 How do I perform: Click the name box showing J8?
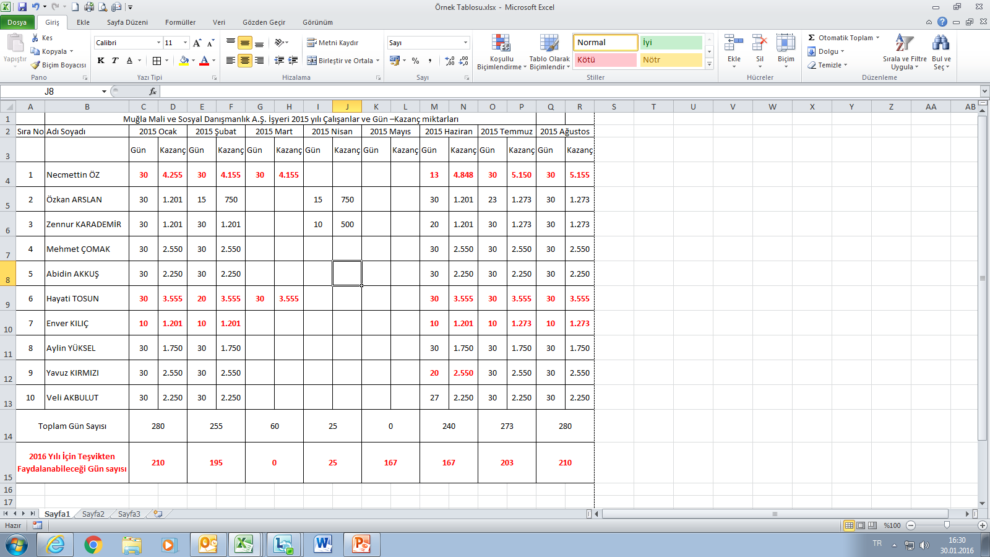[49, 92]
